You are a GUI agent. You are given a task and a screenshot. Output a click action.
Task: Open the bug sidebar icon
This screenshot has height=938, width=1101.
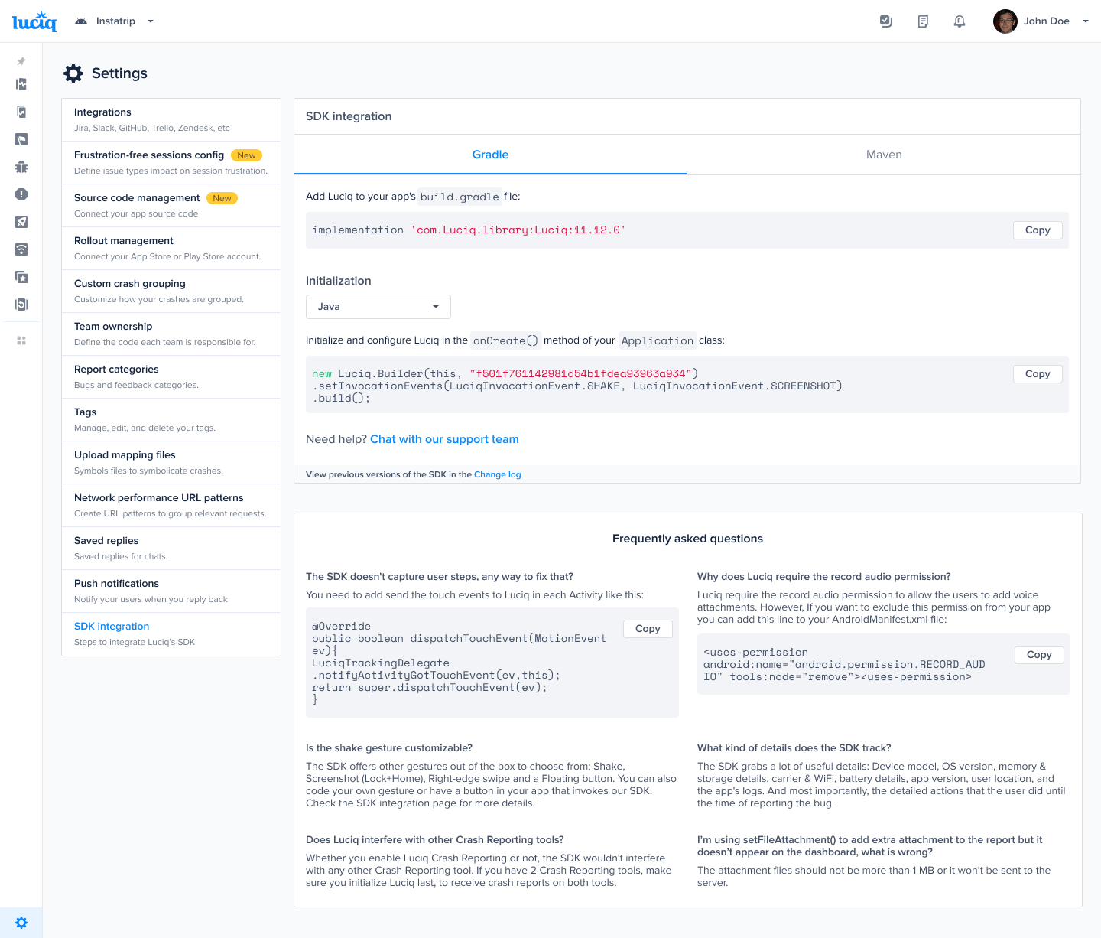21,167
